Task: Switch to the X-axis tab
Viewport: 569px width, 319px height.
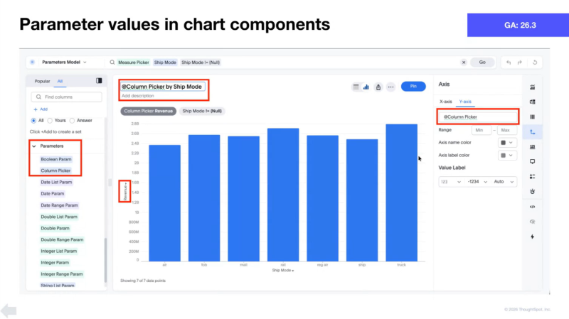Action: [446, 102]
